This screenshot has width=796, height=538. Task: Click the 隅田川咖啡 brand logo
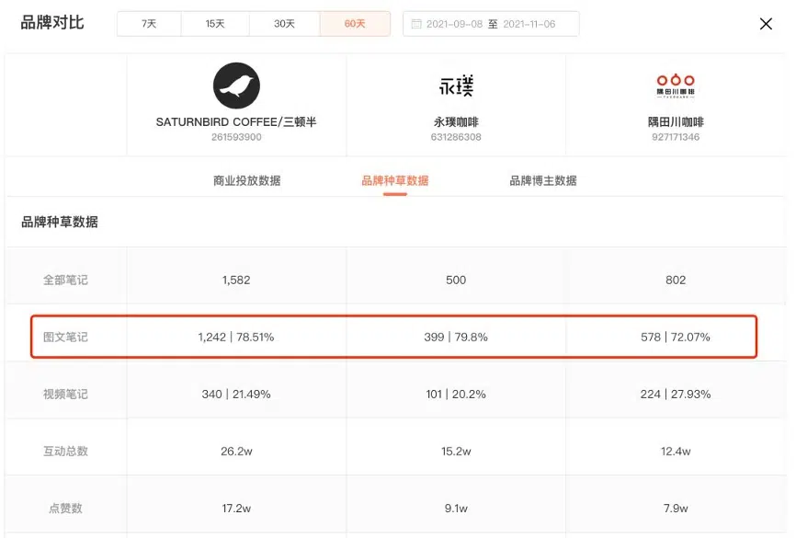[676, 86]
